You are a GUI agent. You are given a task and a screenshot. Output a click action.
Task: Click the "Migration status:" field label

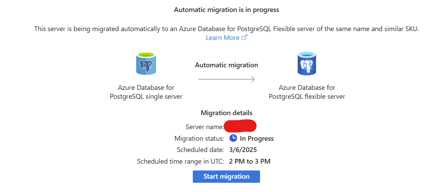click(x=199, y=139)
